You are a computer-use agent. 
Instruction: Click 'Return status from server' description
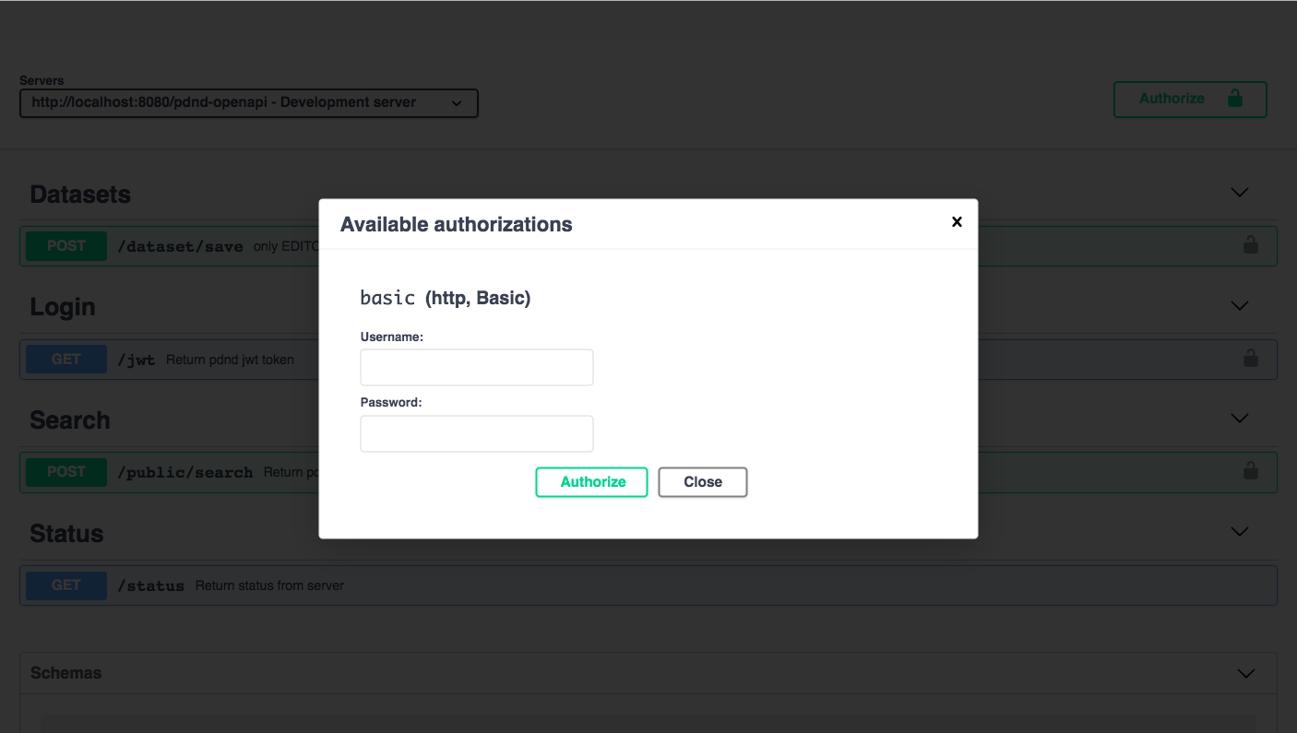pyautogui.click(x=269, y=585)
